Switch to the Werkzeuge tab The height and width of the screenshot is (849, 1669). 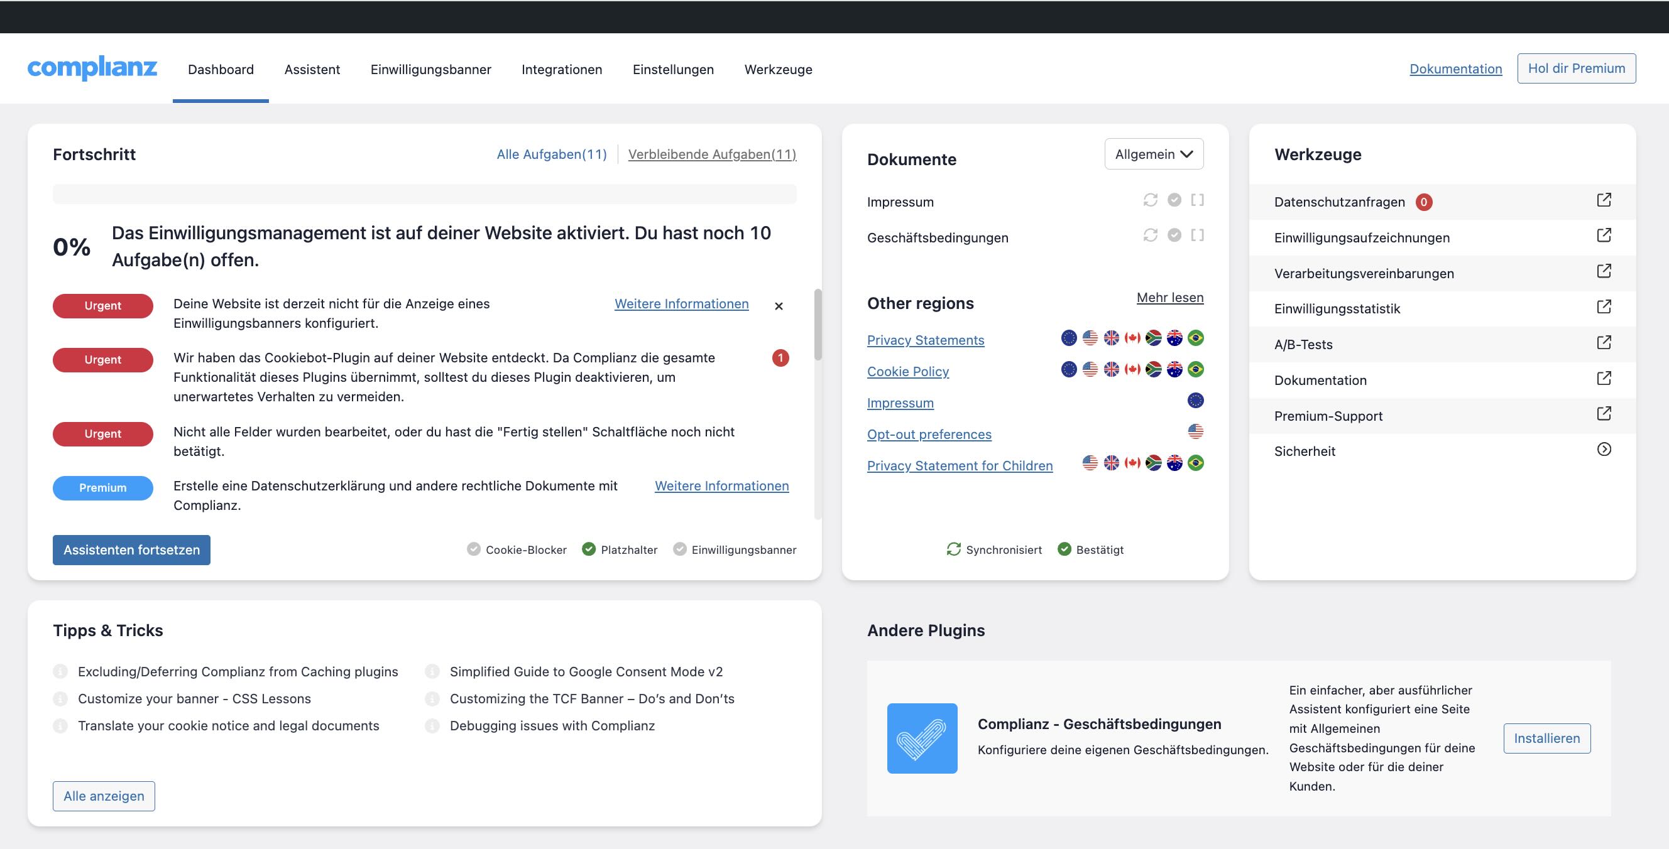pos(778,69)
